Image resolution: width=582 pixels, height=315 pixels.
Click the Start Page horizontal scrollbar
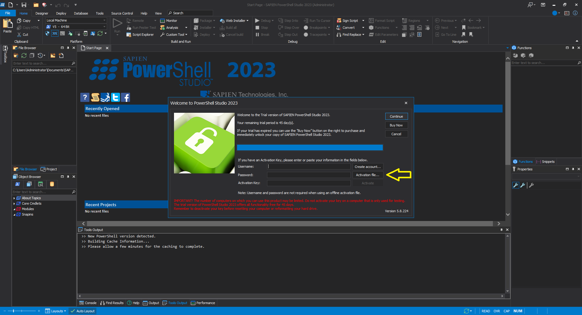[290, 223]
